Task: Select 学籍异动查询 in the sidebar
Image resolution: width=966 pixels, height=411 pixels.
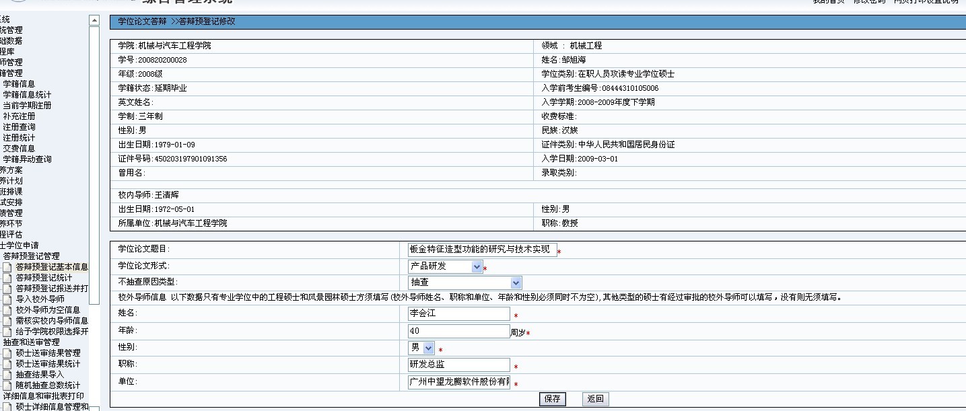Action: [27, 159]
